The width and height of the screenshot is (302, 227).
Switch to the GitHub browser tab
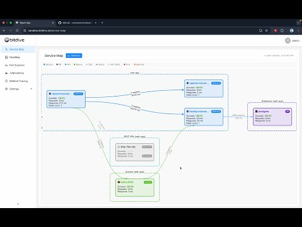pyautogui.click(x=77, y=23)
